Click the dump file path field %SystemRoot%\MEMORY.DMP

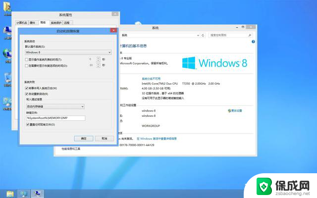(x=55, y=118)
